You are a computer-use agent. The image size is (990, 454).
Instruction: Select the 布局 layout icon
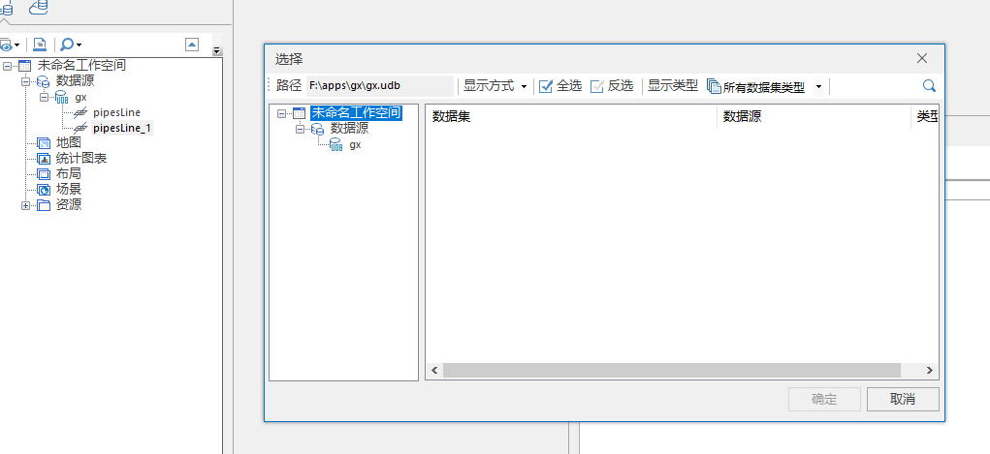[x=43, y=174]
